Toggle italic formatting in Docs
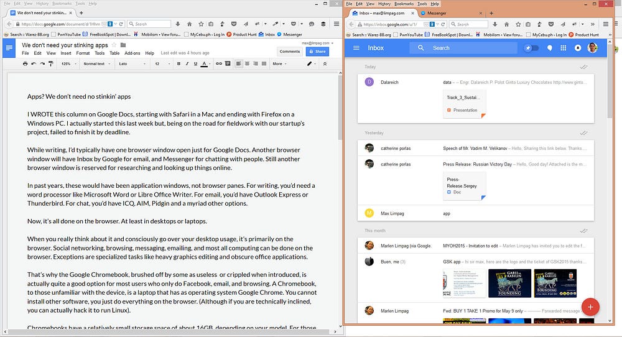 (187, 63)
